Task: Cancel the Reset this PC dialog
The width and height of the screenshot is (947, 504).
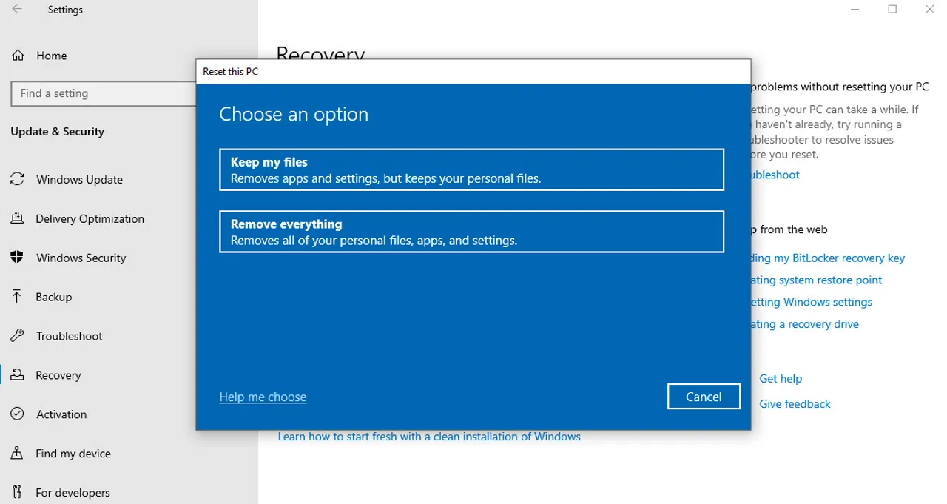Action: click(x=703, y=397)
